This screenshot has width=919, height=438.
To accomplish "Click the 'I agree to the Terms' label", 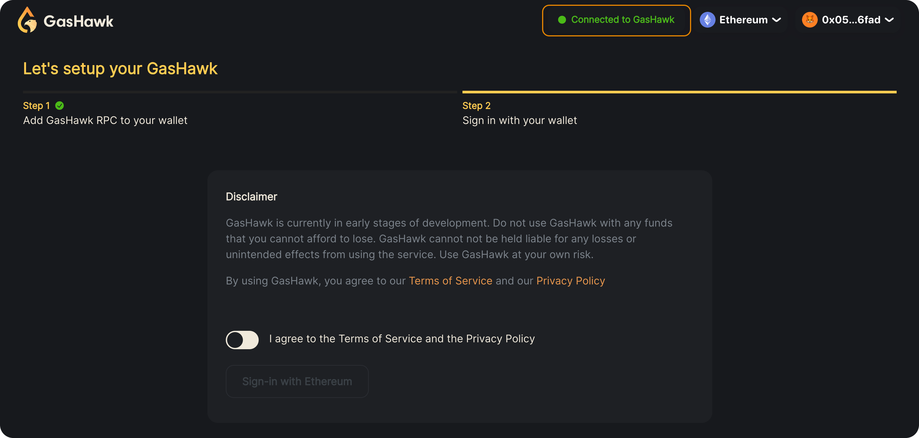I will tap(402, 339).
